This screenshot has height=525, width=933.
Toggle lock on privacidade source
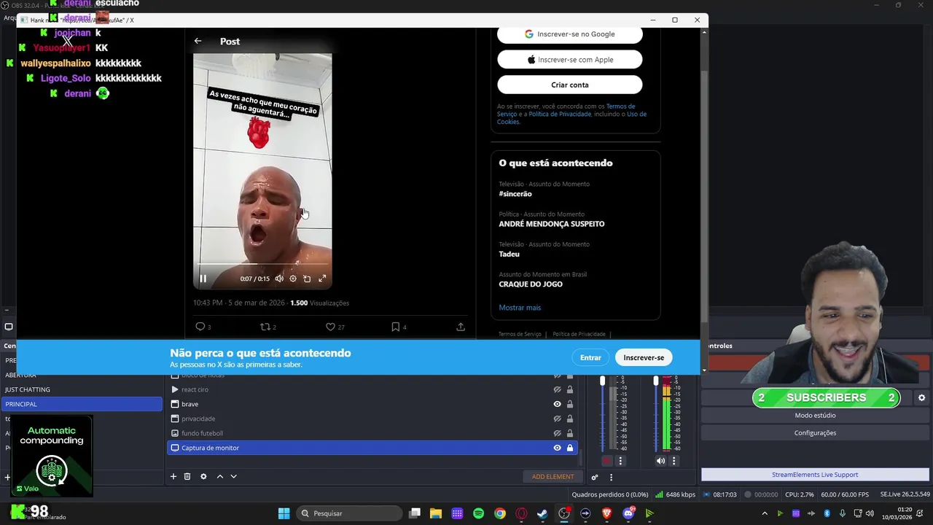point(570,419)
